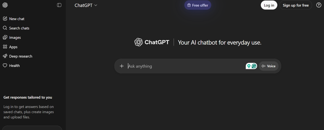
Task: Open the Images section
Action: coord(15,38)
